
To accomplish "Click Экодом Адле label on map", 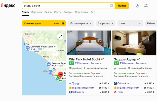I will pos(59,63).
